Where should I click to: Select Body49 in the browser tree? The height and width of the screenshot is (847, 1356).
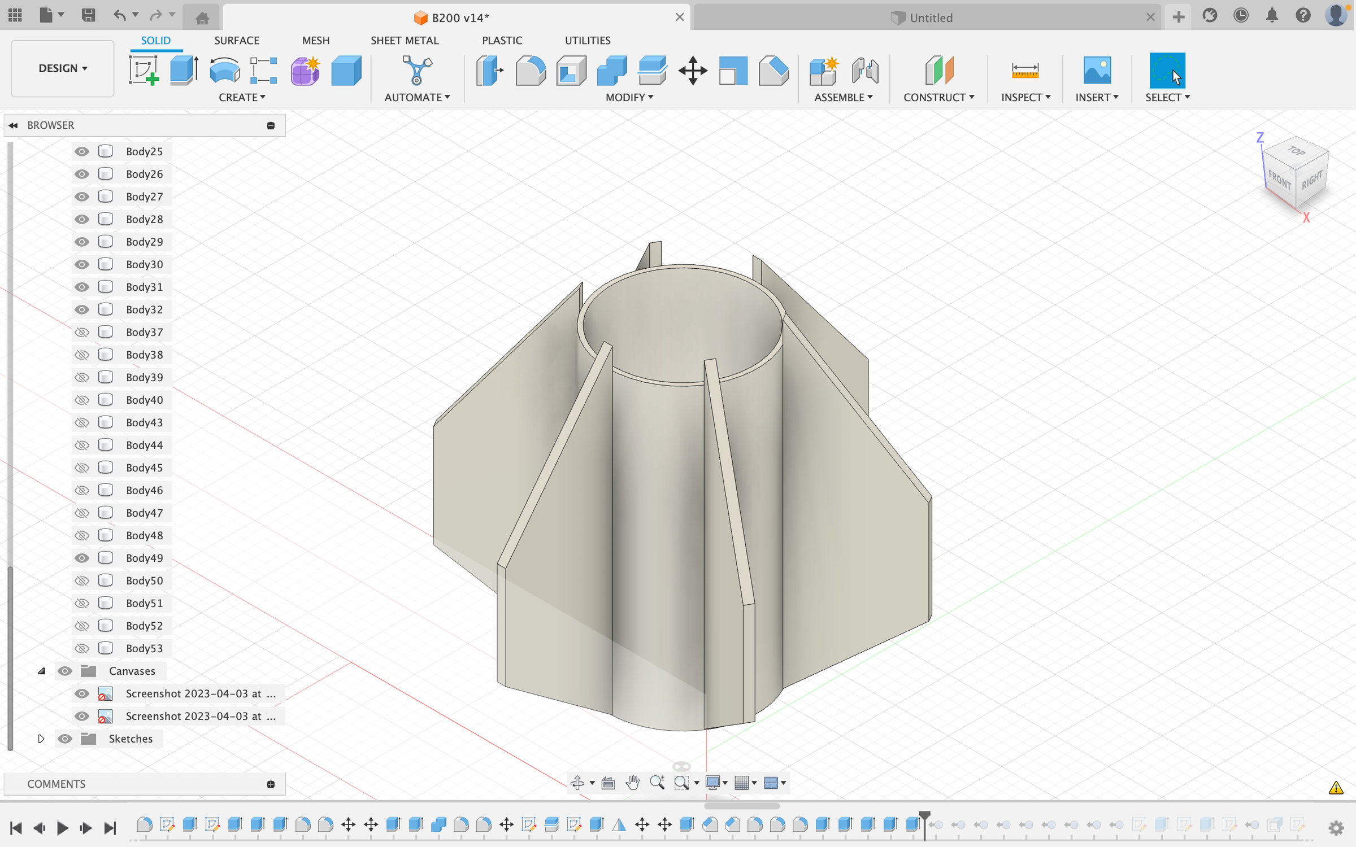coord(144,558)
